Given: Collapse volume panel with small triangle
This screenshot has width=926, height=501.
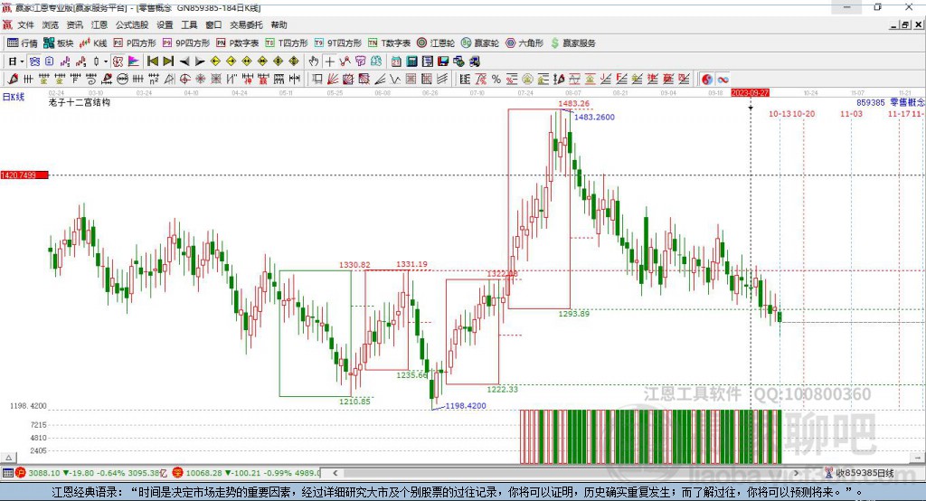Looking at the screenshot, I should point(8,458).
